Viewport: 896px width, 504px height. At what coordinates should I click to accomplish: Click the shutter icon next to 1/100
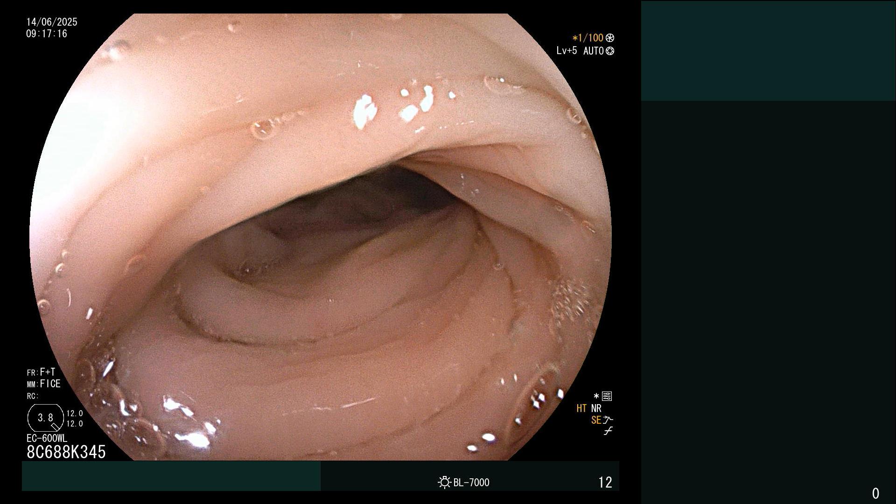pos(610,38)
